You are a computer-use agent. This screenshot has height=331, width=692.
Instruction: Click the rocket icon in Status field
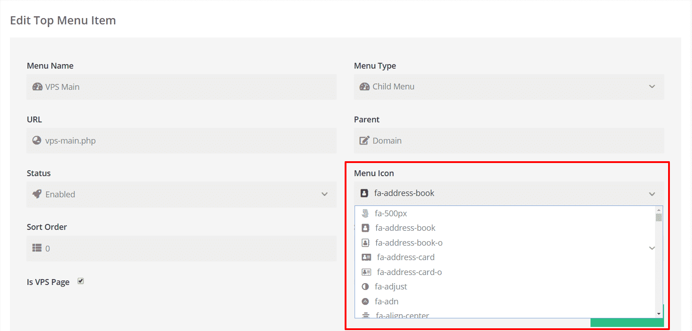coord(37,194)
